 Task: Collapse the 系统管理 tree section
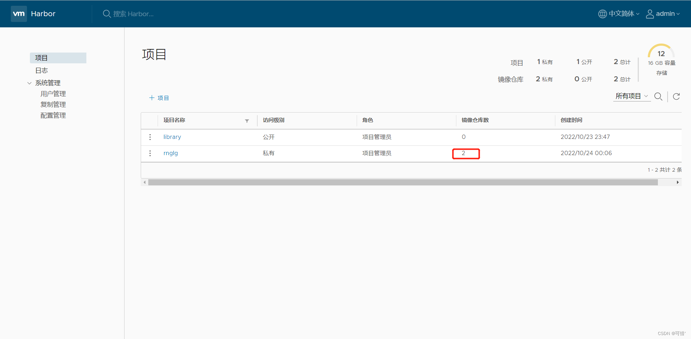point(30,83)
